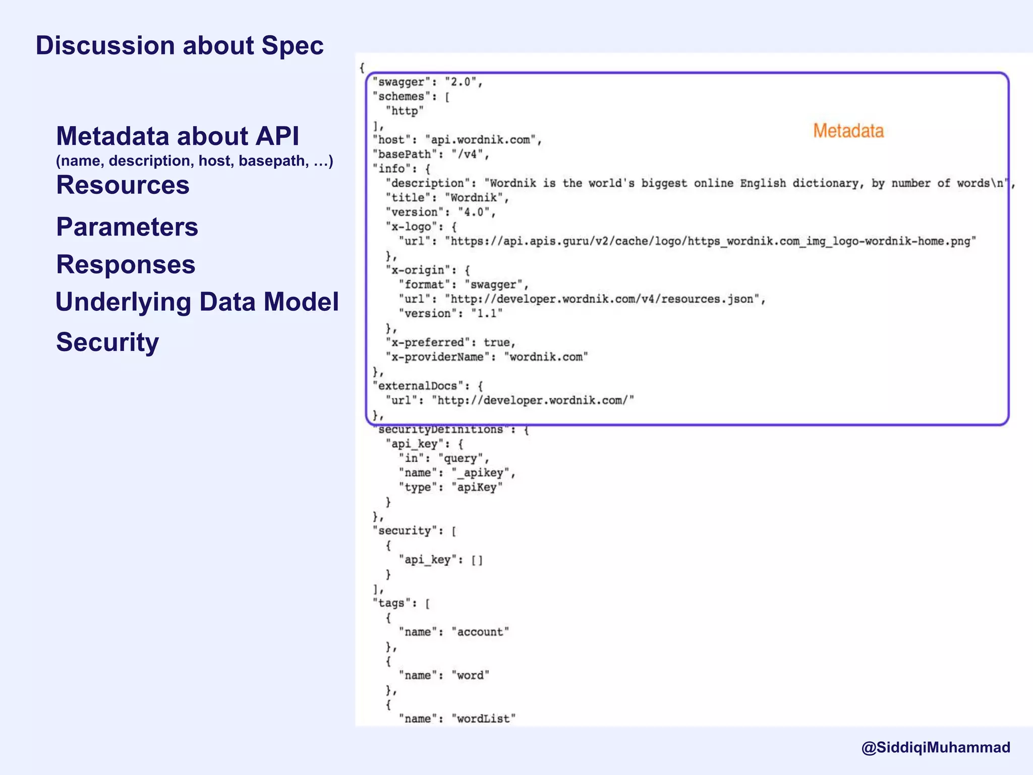Image resolution: width=1033 pixels, height=775 pixels.
Task: Click the api.wordnik.com host value
Action: pyautogui.click(x=483, y=140)
